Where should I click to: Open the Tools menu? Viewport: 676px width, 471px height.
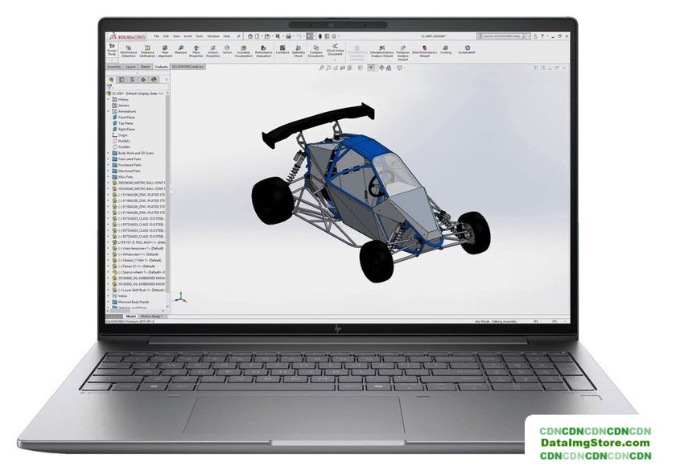[x=200, y=36]
